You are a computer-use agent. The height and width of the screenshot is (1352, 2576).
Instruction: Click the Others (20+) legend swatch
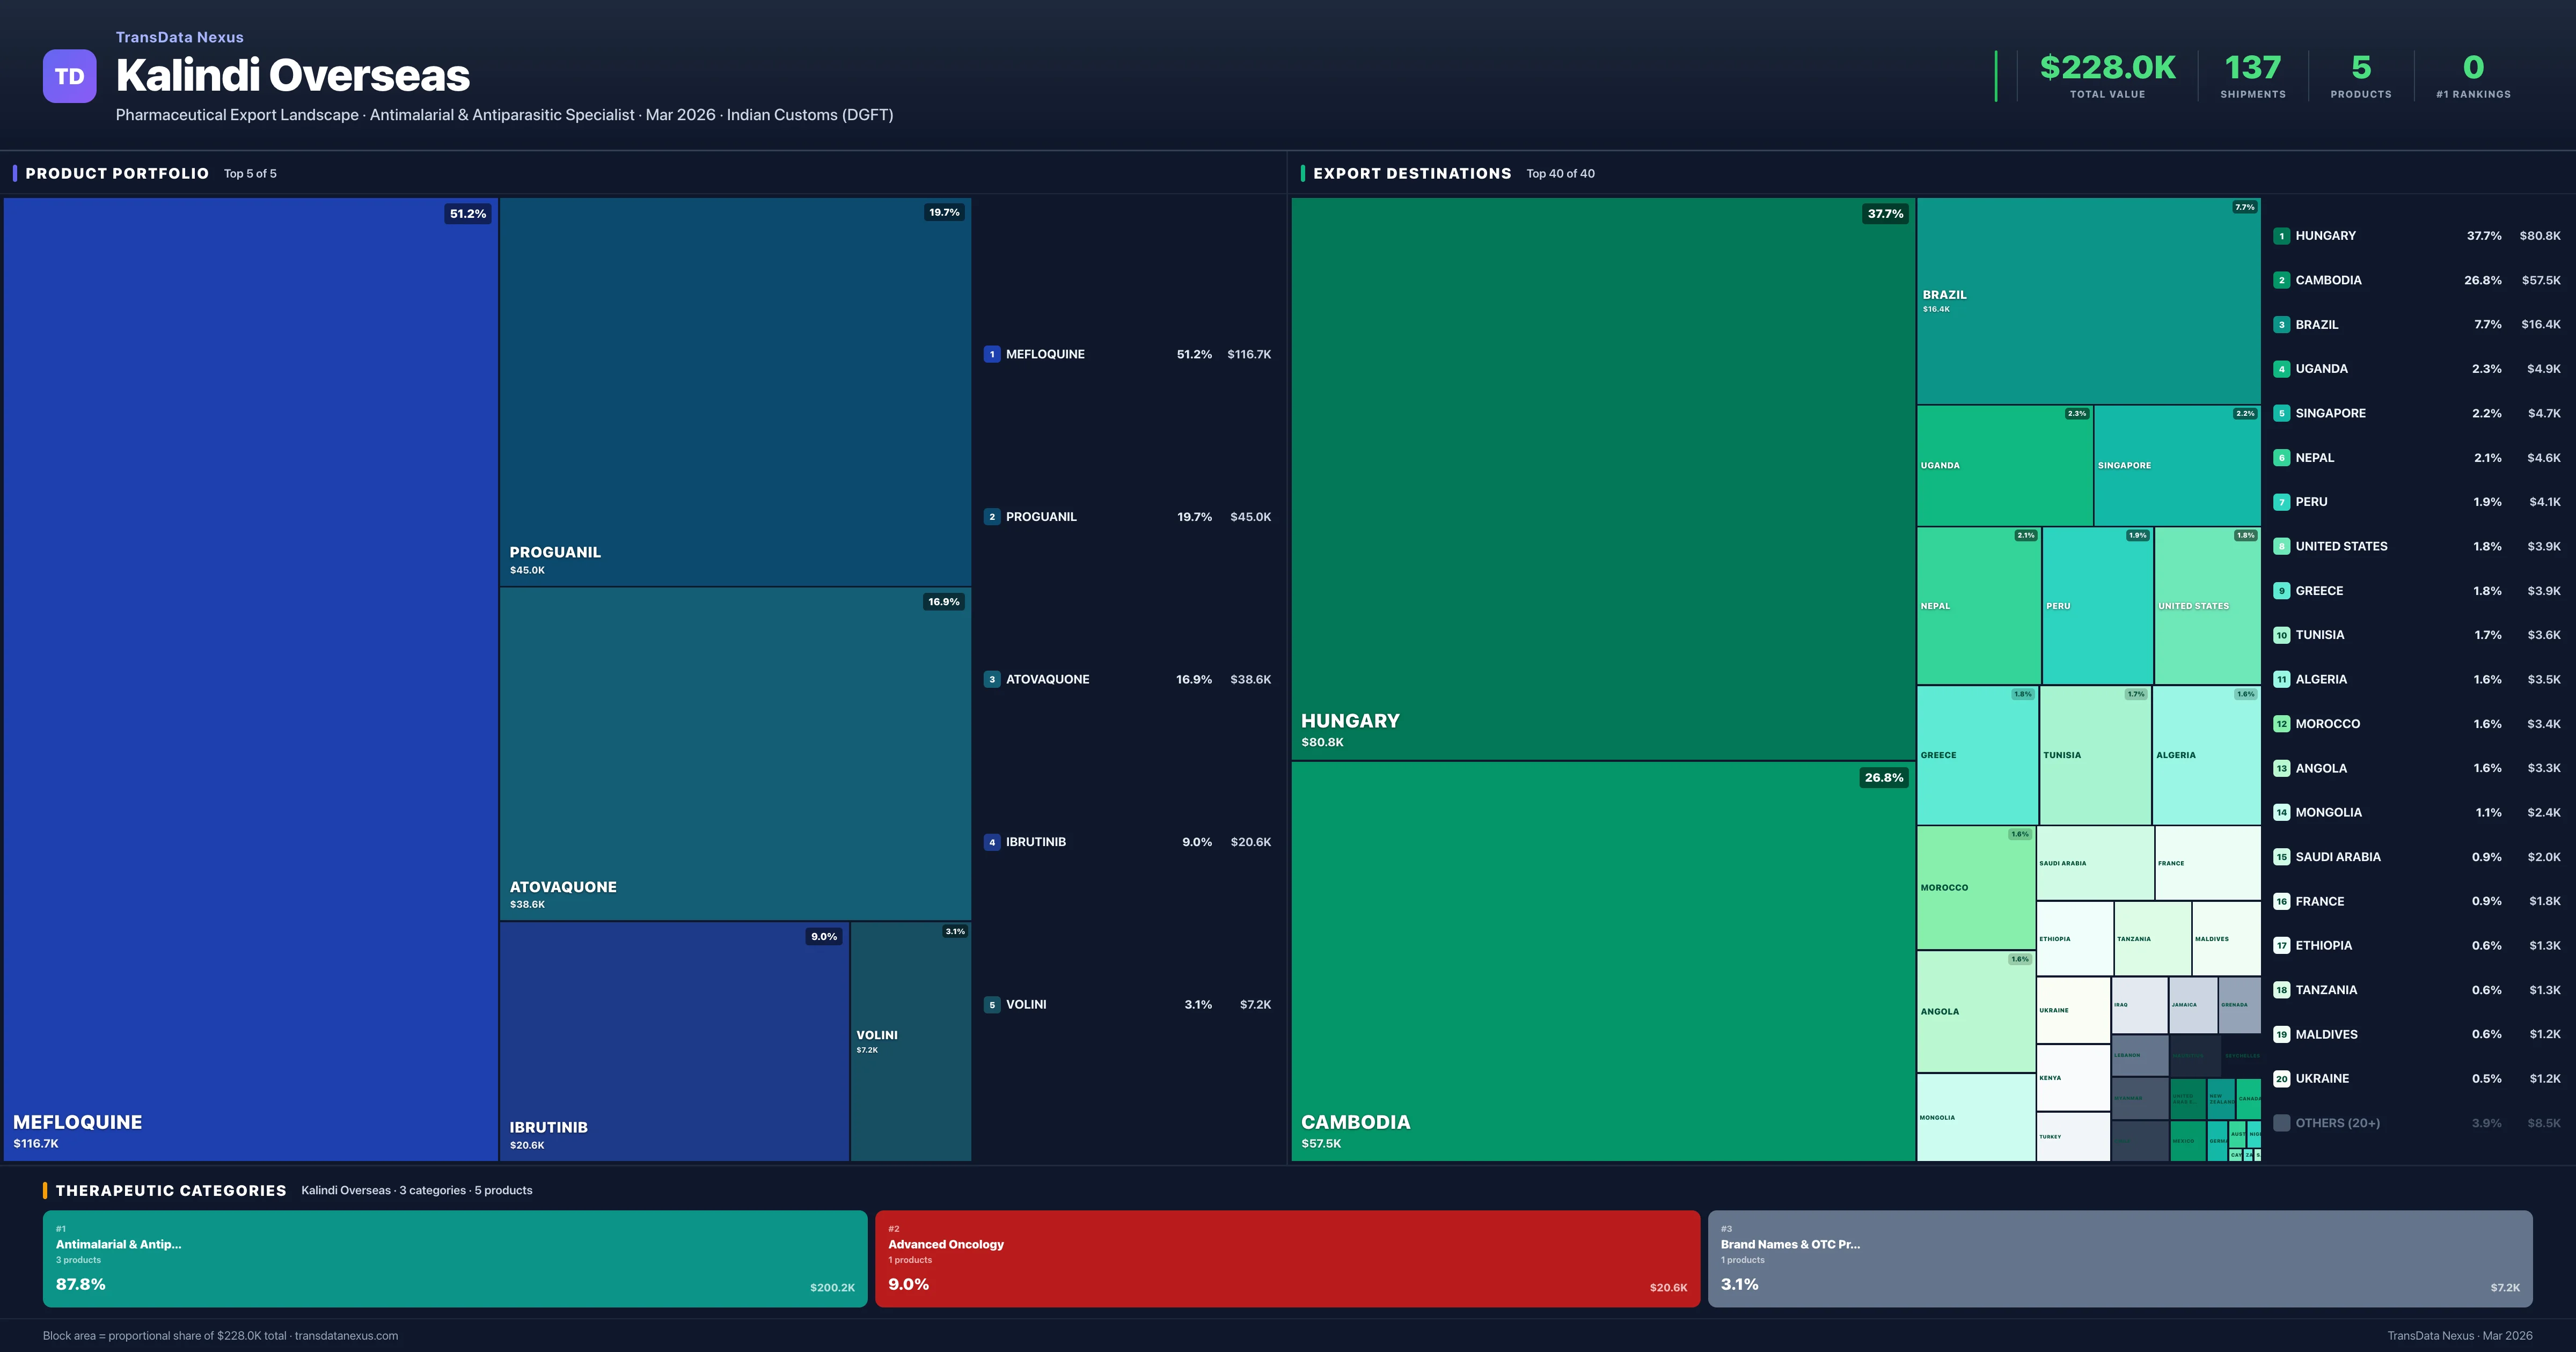(x=2281, y=1123)
